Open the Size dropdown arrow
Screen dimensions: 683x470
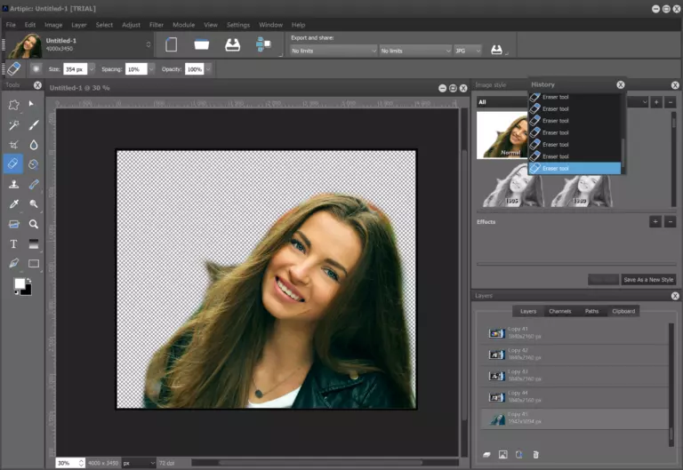pos(91,68)
